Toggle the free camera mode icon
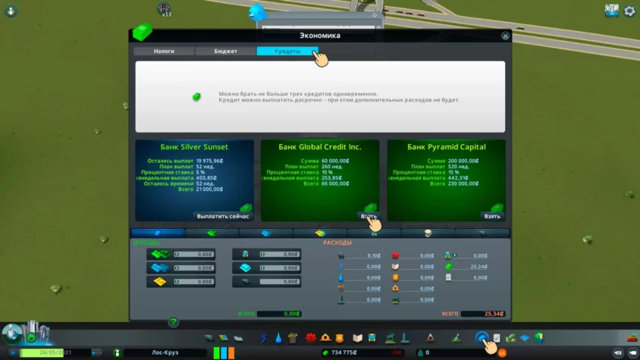 [x=618, y=352]
